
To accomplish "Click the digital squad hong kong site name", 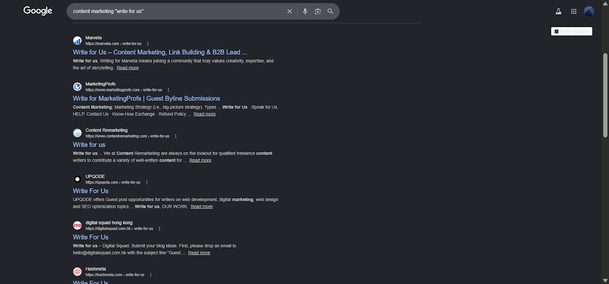I will coord(109,223).
